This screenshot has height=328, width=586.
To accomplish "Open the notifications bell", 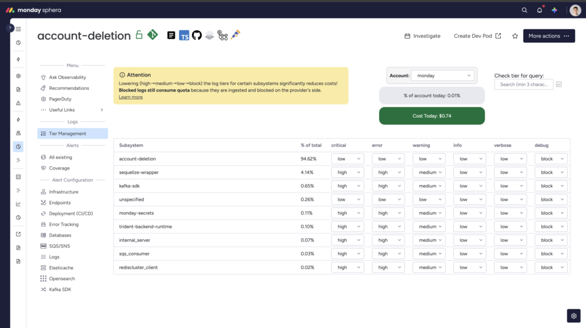I will 540,10.
